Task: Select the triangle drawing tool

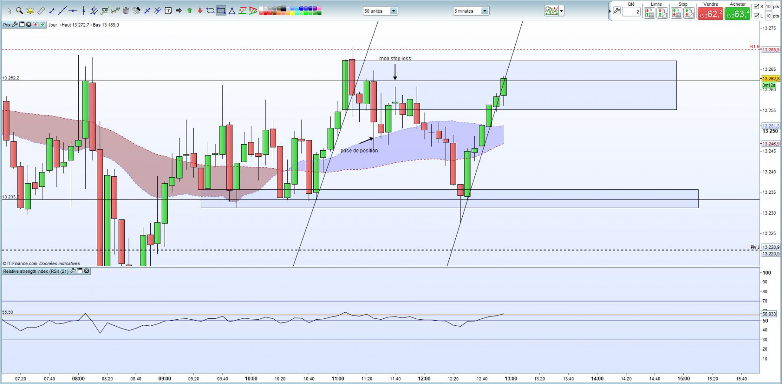Action: (232, 11)
